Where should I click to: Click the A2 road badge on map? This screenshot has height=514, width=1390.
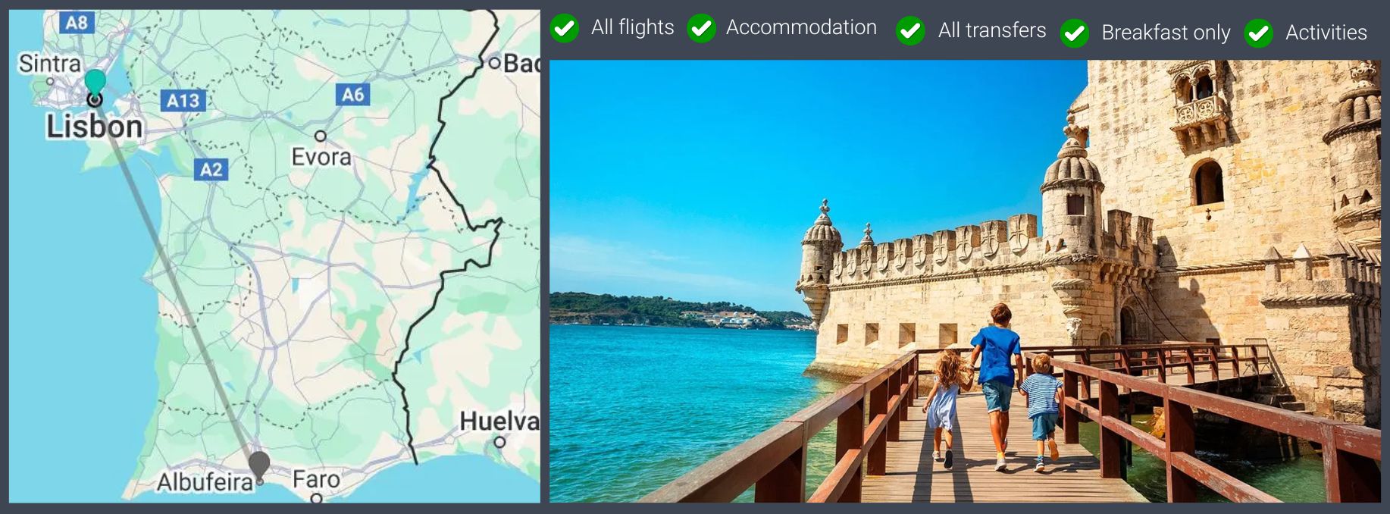click(211, 170)
